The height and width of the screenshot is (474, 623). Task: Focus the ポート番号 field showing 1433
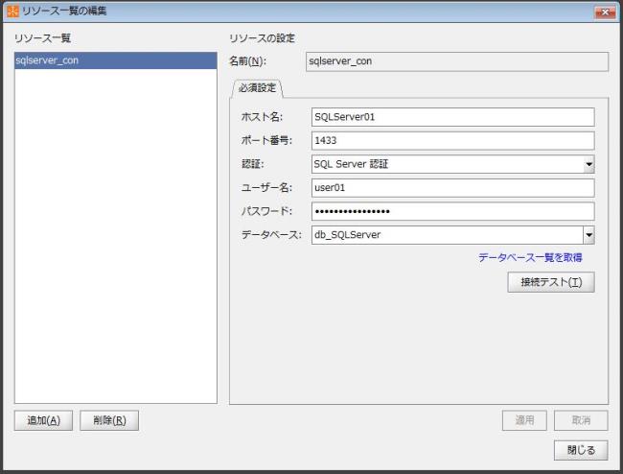[x=452, y=140]
